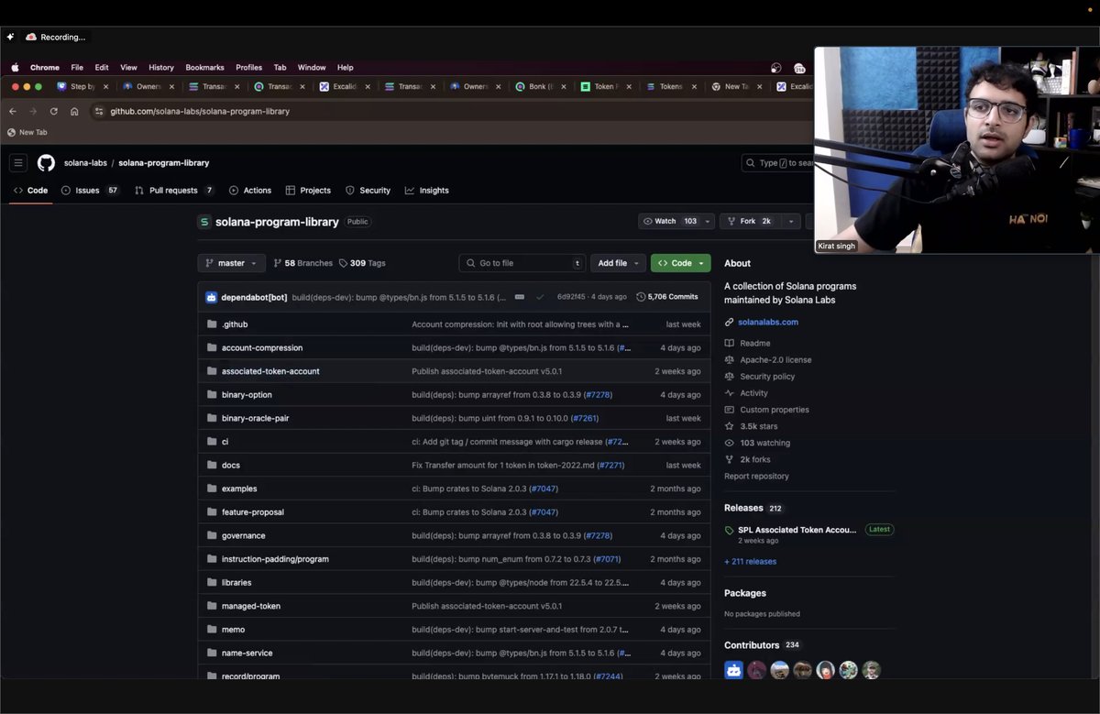The image size is (1100, 714).
Task: Open the Readme link in About
Action: pos(755,344)
